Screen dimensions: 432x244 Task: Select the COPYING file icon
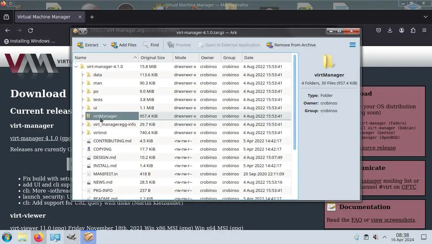pyautogui.click(x=89, y=149)
